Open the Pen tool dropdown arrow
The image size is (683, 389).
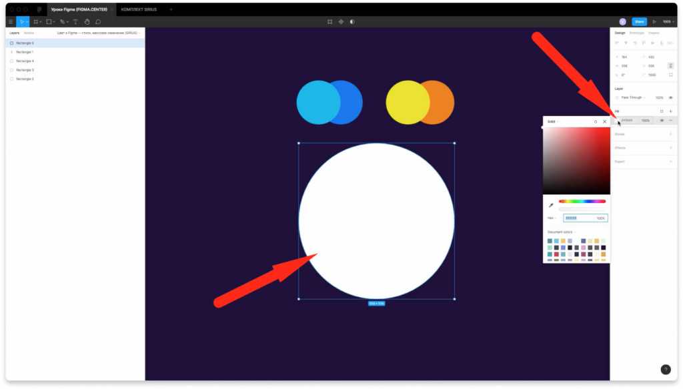(67, 22)
